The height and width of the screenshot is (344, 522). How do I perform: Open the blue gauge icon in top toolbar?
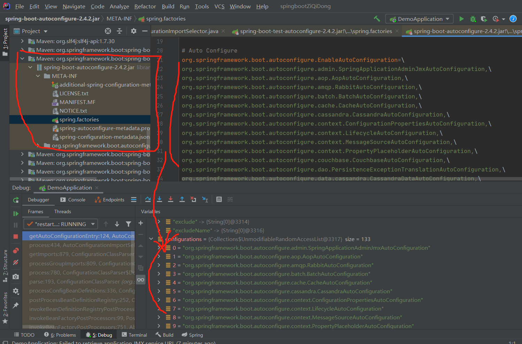(513, 19)
